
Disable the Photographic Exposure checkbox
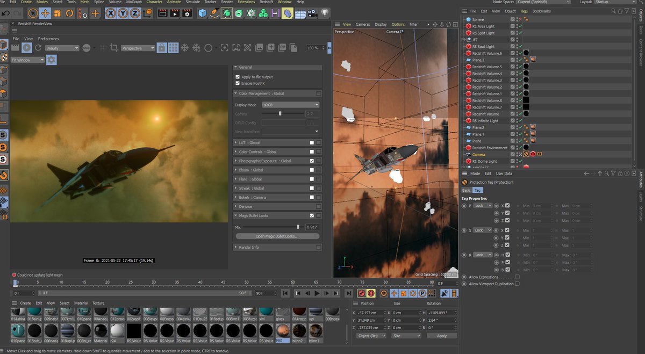tap(312, 161)
